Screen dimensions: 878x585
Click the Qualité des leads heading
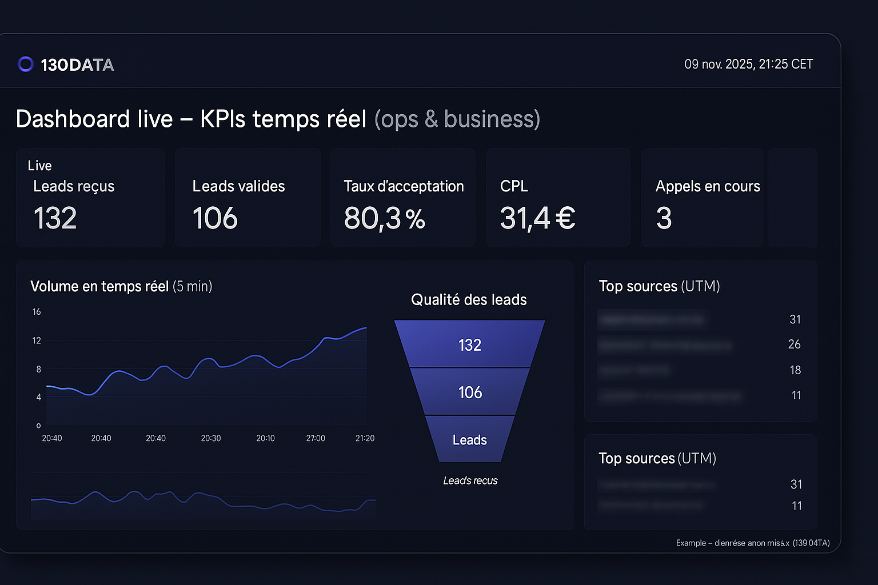click(469, 299)
